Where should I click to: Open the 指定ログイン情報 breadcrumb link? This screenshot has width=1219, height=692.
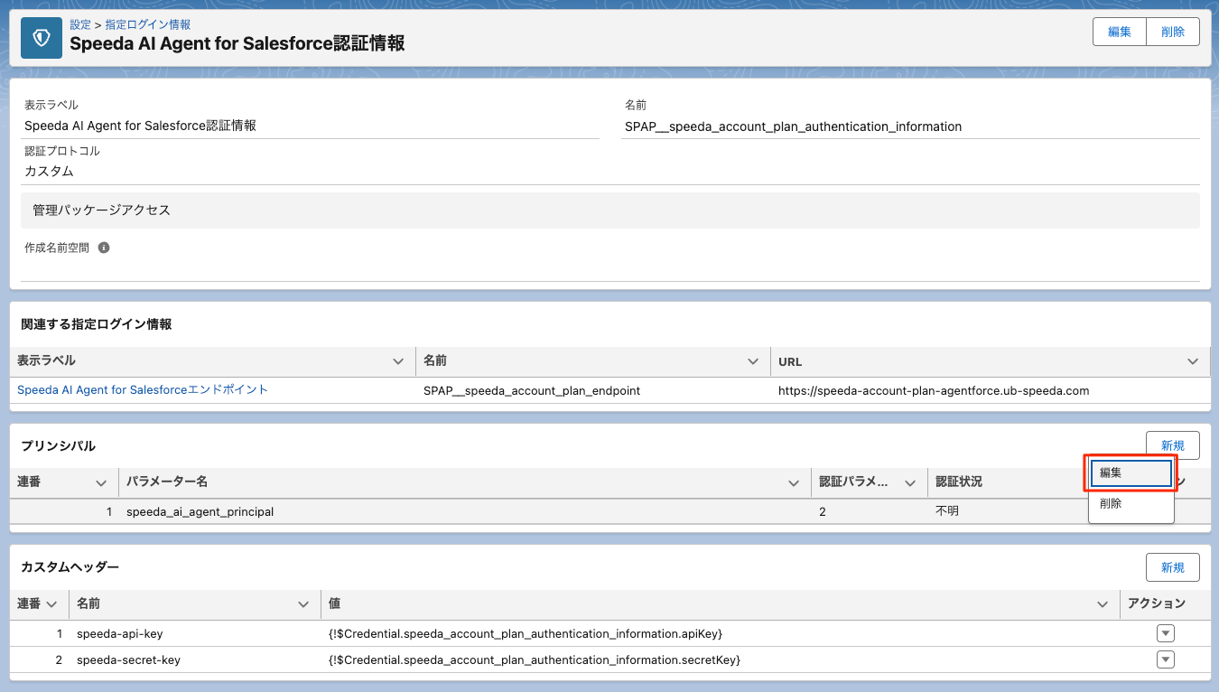click(x=147, y=25)
